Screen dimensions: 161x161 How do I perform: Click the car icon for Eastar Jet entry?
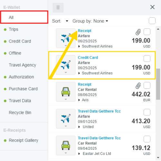tap(66, 146)
